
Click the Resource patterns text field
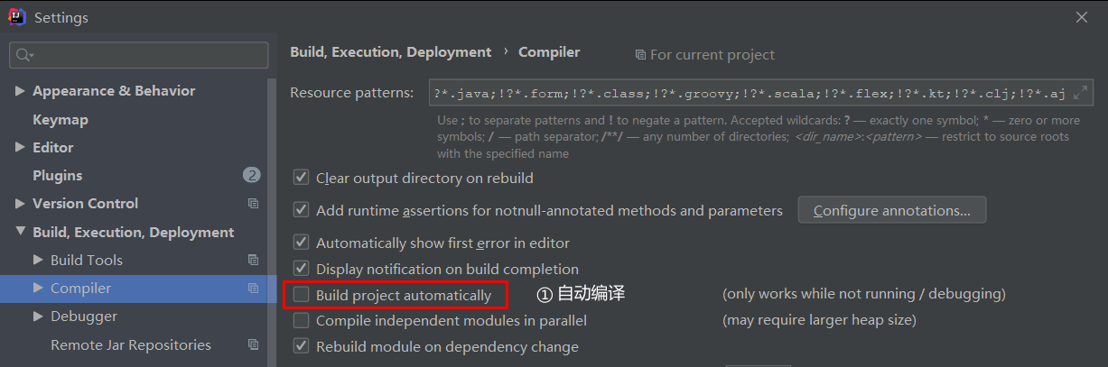(761, 93)
